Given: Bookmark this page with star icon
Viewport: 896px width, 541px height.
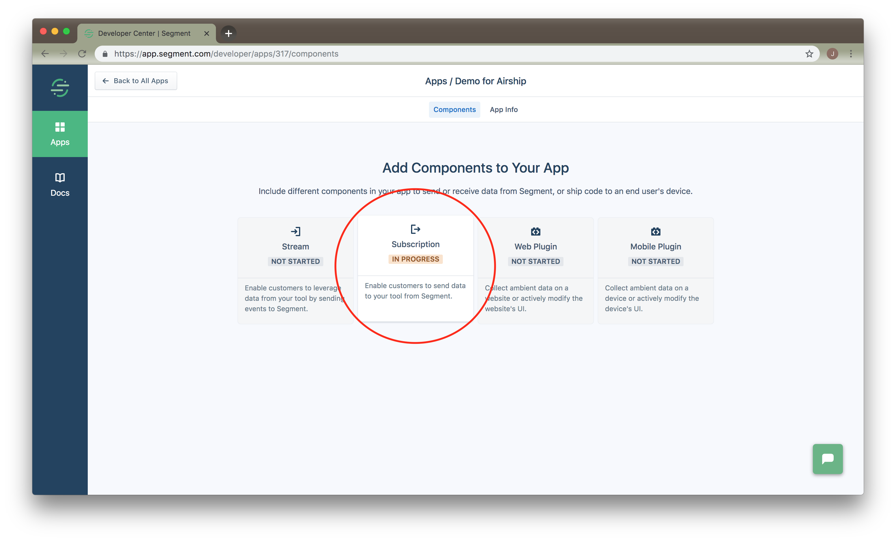Looking at the screenshot, I should tap(809, 54).
